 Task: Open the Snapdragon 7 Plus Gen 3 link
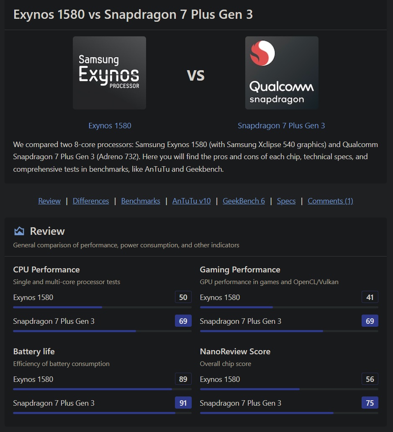[281, 126]
